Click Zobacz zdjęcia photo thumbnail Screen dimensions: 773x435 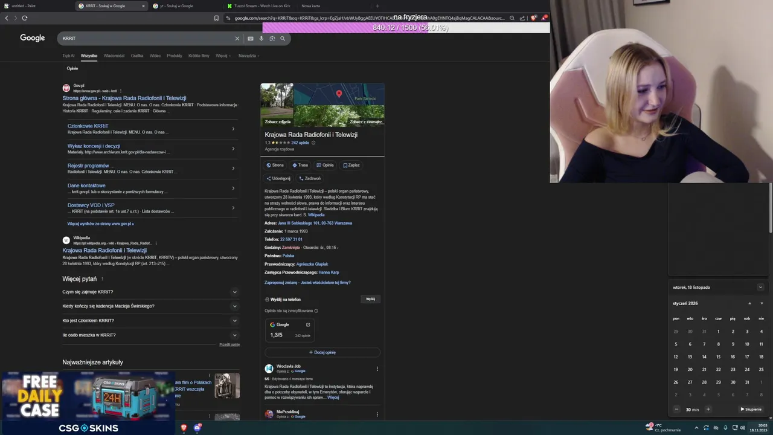click(277, 105)
